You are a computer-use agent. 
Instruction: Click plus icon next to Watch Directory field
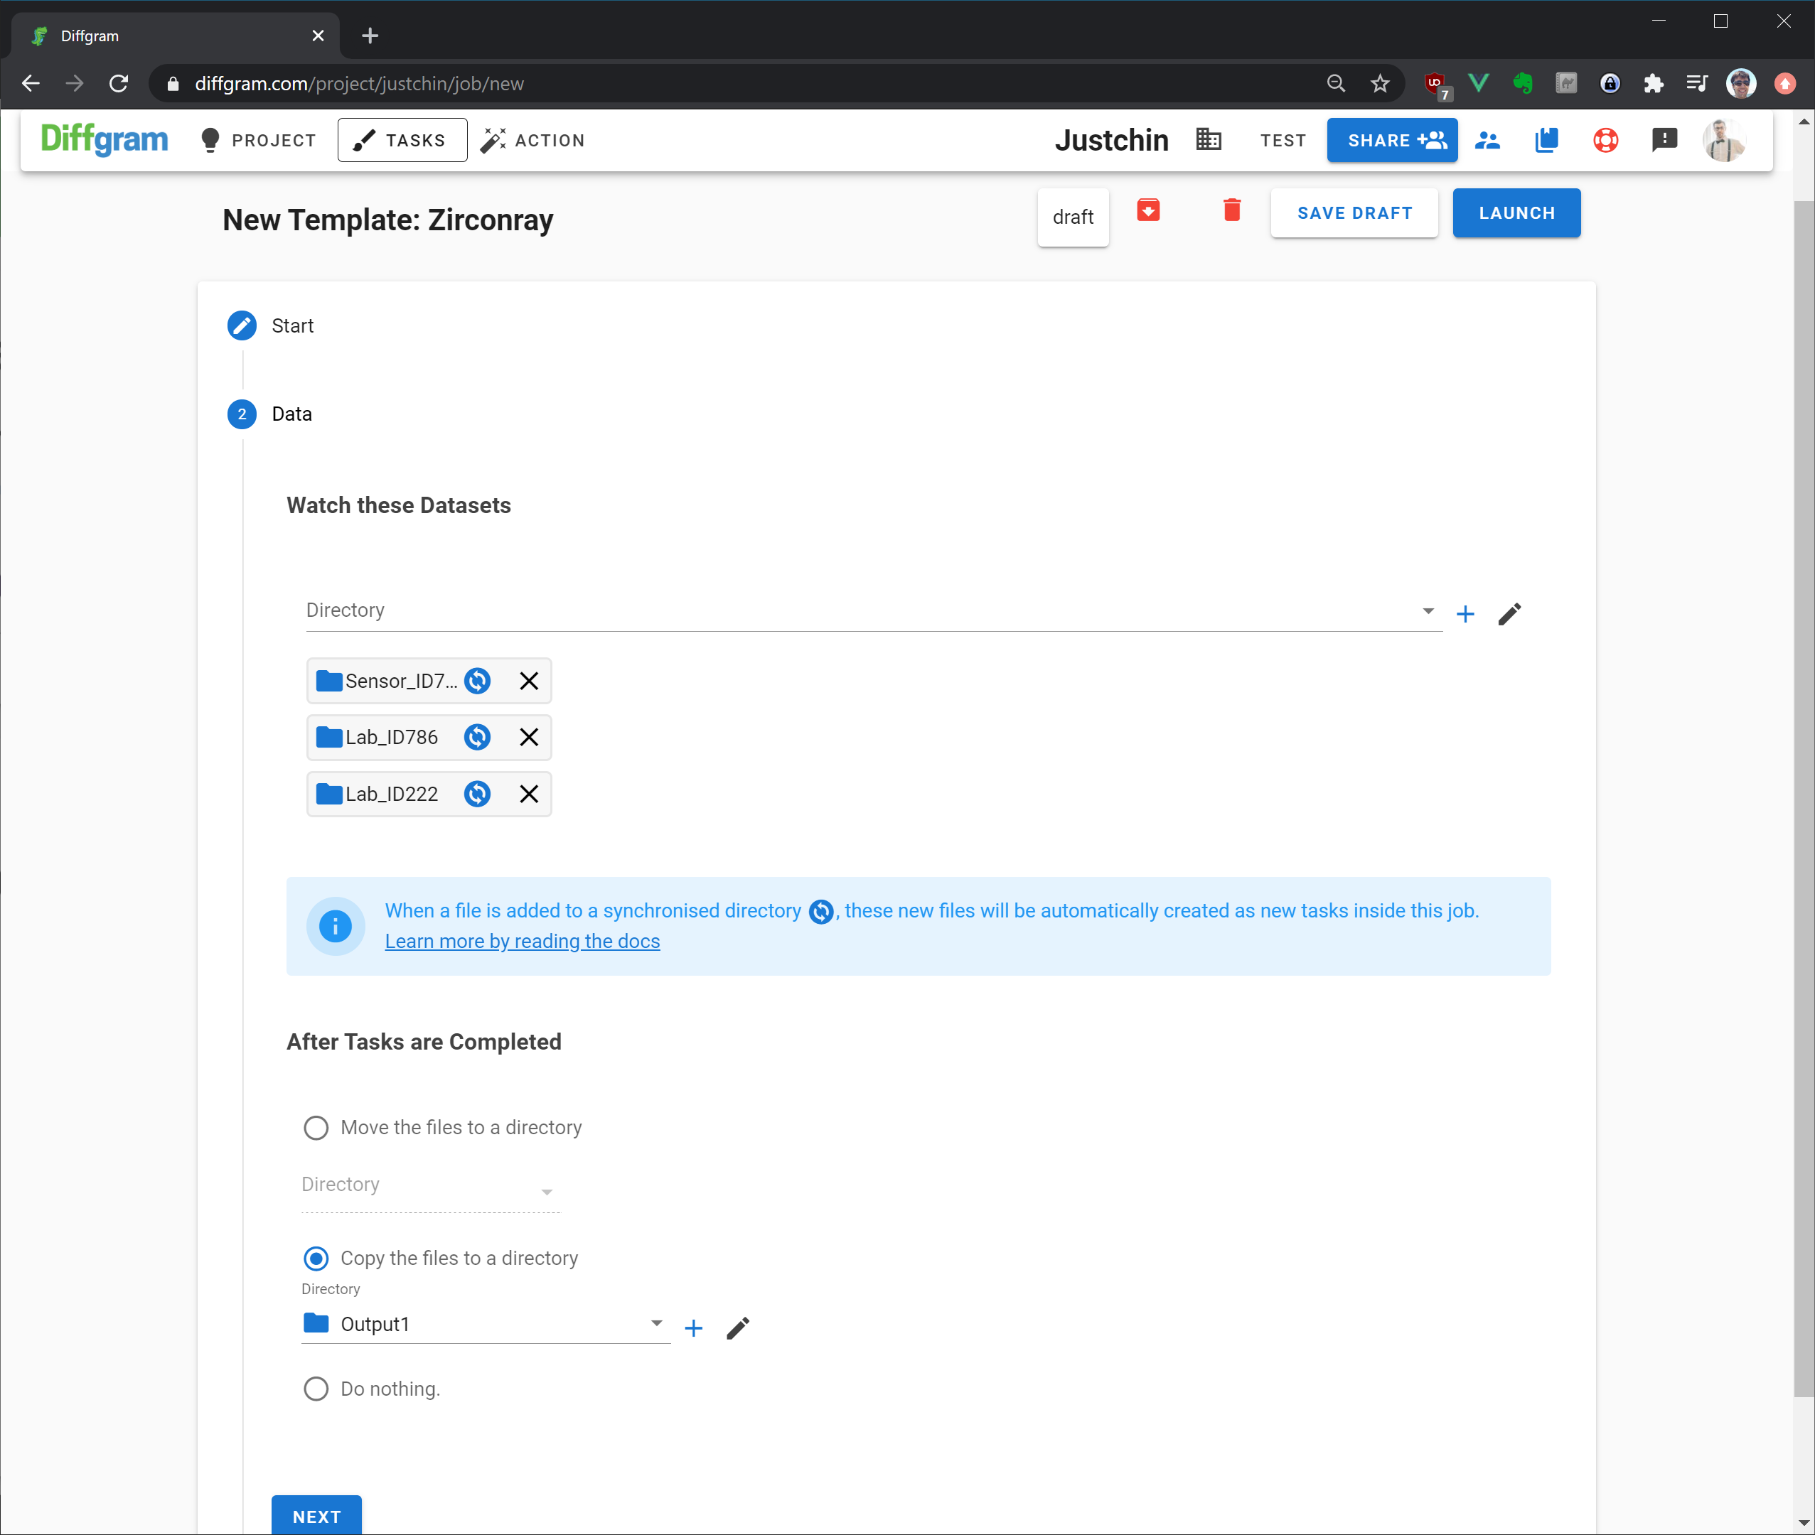(1465, 614)
